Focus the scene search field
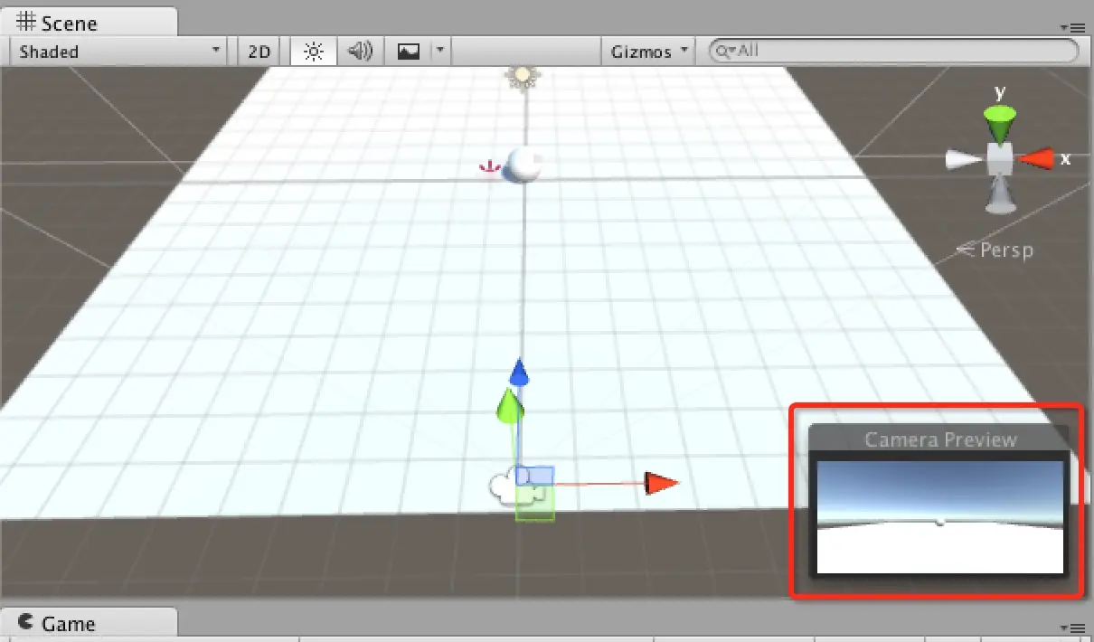1094x642 pixels. (x=893, y=52)
